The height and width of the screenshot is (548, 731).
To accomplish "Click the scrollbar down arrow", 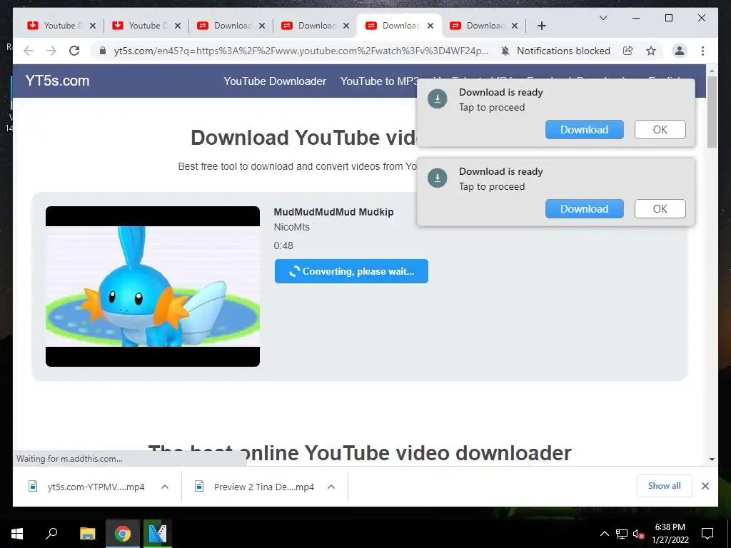I will pos(712,460).
